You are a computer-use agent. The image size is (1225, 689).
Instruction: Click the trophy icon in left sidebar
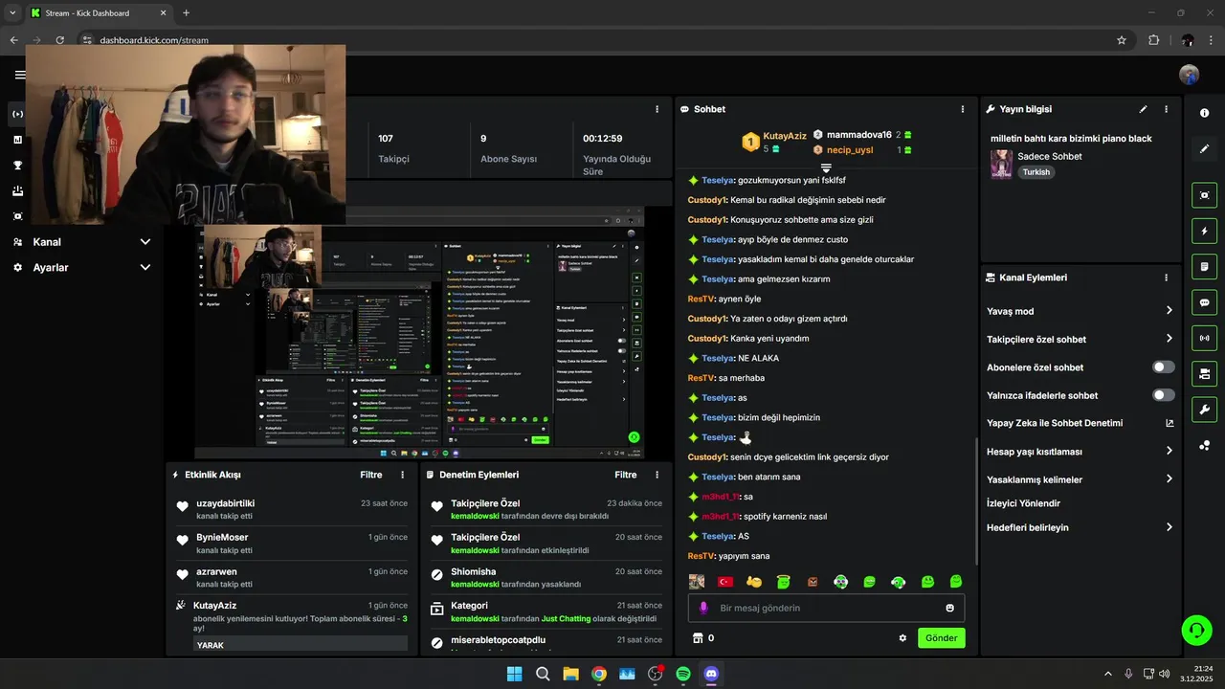18,165
